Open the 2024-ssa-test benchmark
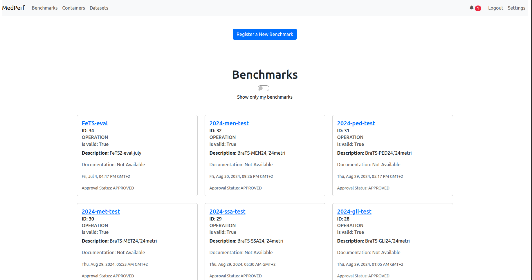This screenshot has width=532, height=280. point(227,212)
